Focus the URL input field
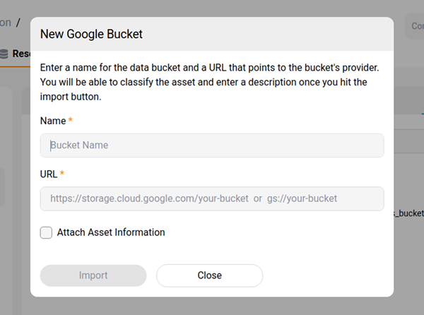 212,198
